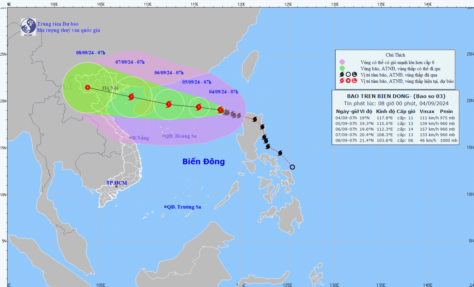Select the red storm icon forecast for 05/09
474x287 pixels.
[x=198, y=107]
